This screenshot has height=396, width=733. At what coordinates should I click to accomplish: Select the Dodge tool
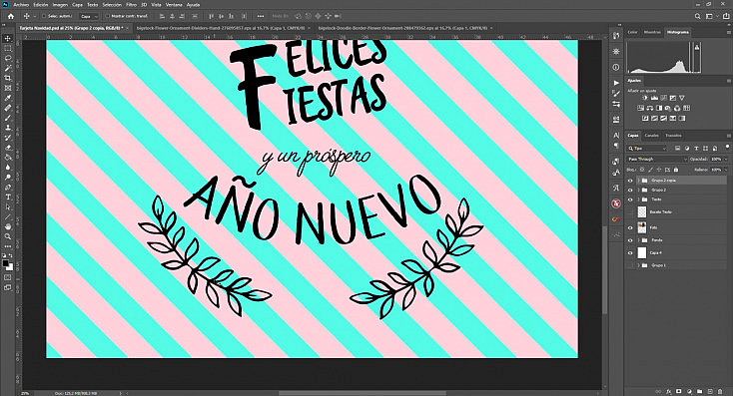pos(7,178)
